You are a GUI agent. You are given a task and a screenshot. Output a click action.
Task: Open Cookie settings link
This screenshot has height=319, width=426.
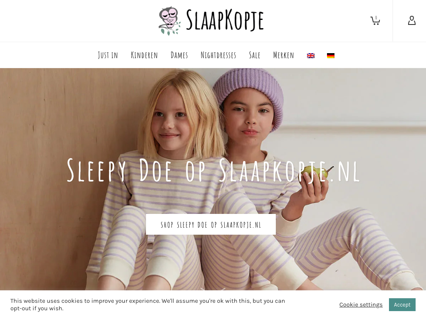[x=361, y=304]
